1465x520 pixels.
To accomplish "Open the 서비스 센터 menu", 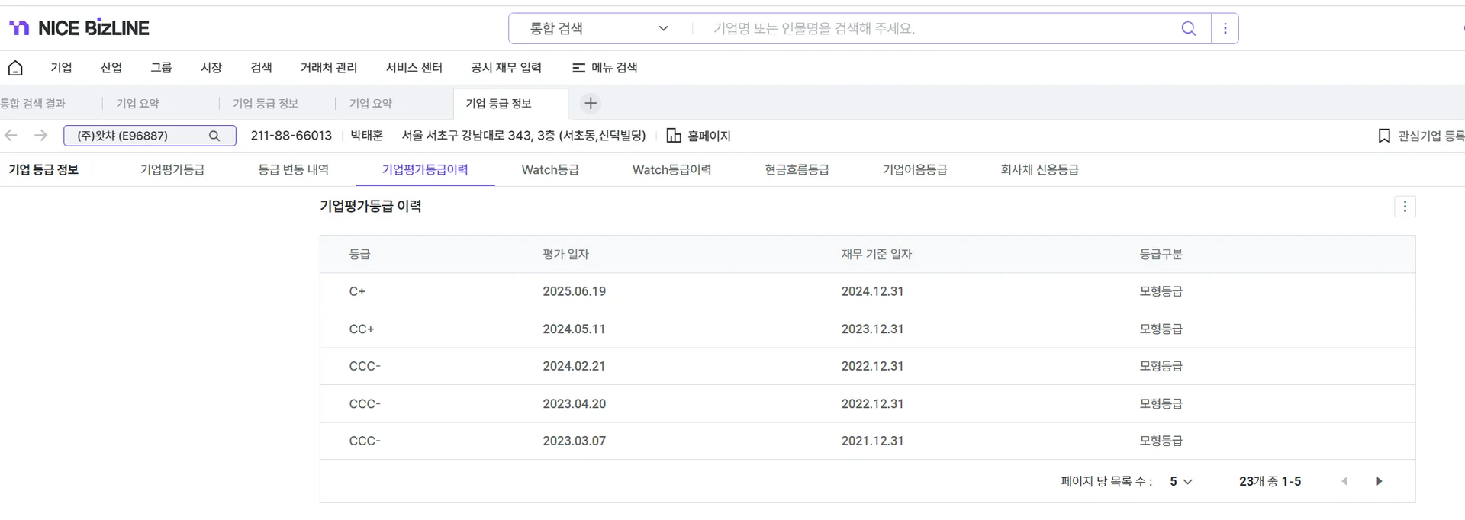I will click(414, 68).
